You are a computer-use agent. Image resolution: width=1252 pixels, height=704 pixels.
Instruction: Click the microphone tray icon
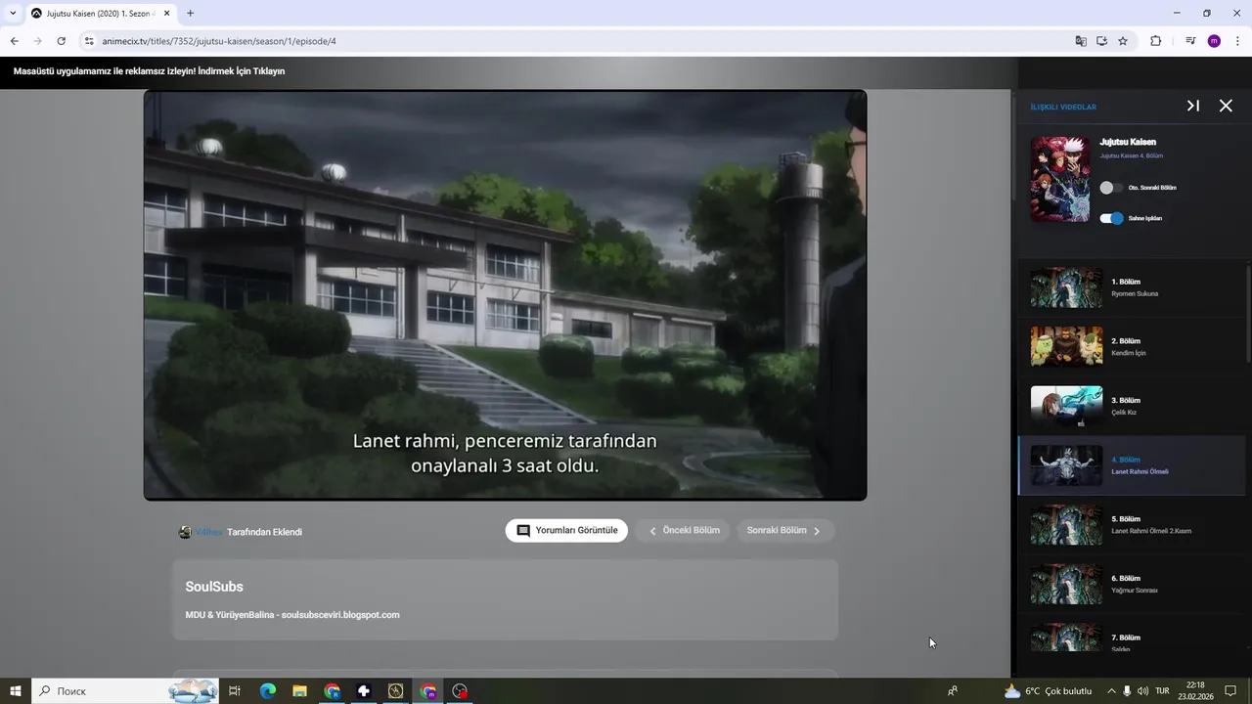pyautogui.click(x=1127, y=691)
